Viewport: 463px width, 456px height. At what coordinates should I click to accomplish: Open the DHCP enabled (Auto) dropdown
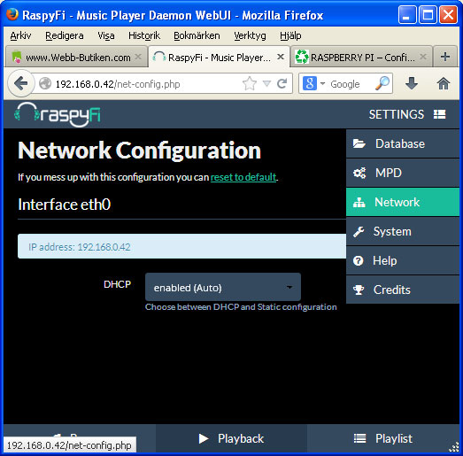223,287
